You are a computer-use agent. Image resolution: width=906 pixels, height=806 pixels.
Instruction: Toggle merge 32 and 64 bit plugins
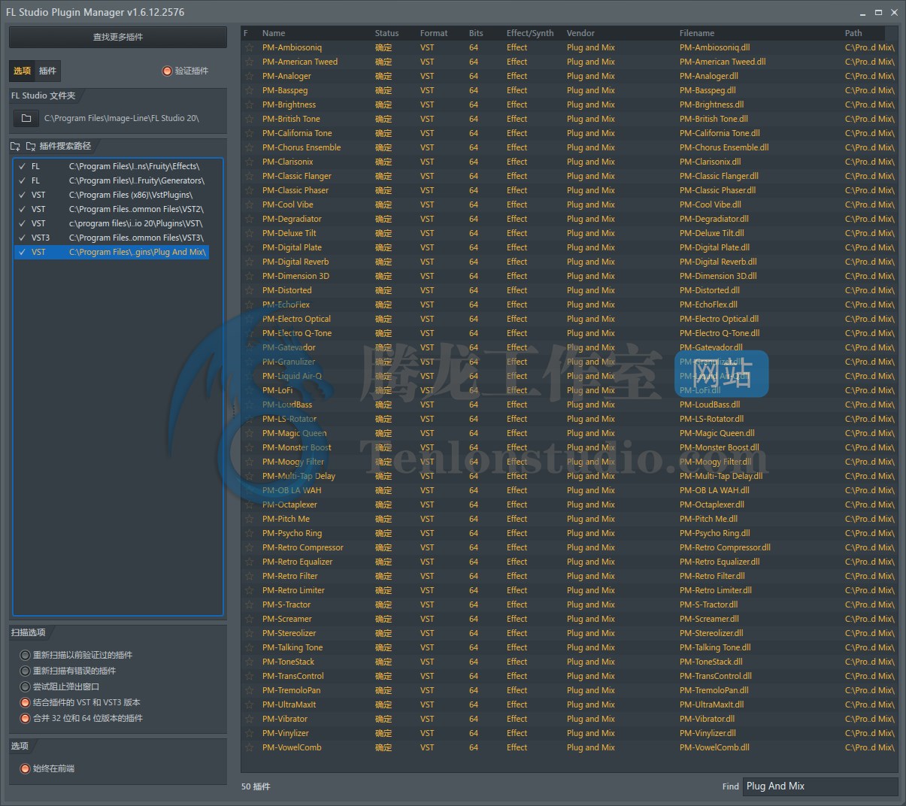pyautogui.click(x=25, y=718)
